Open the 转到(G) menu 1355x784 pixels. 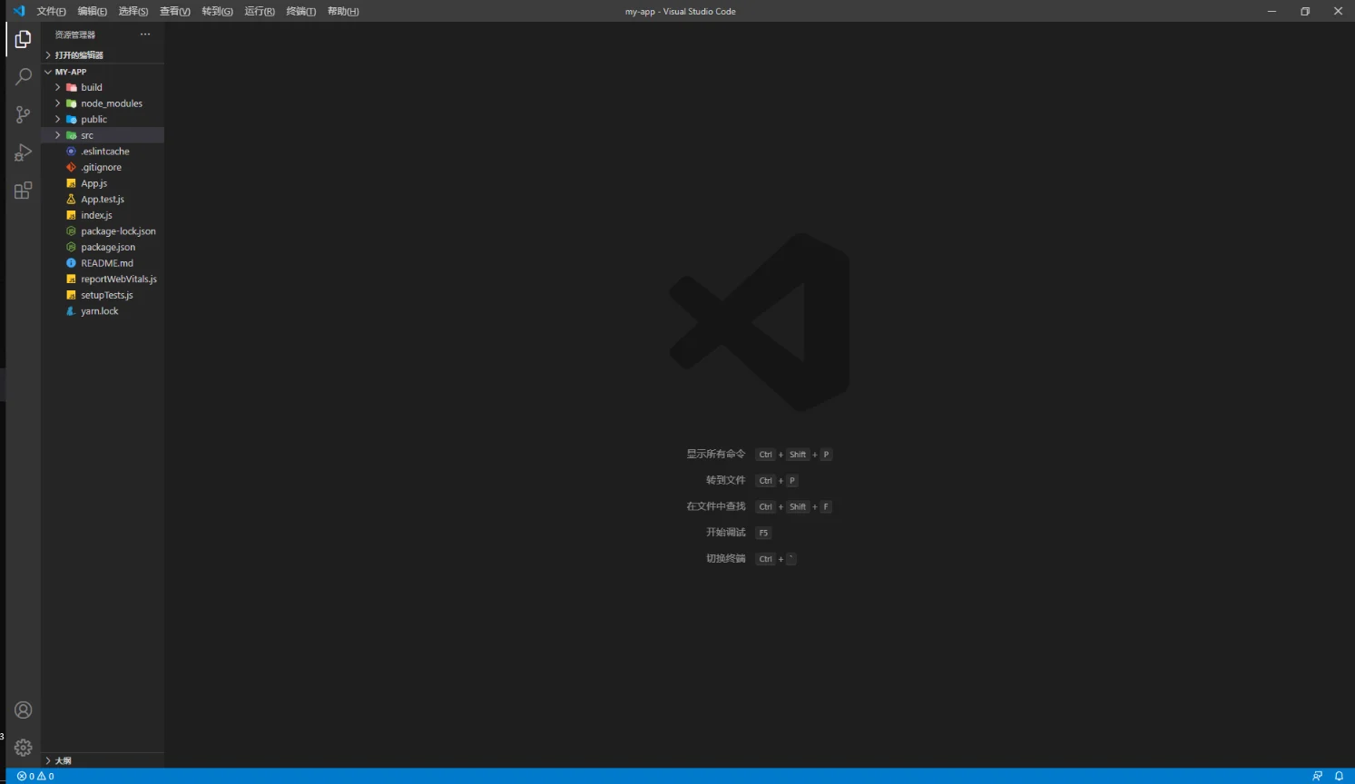click(217, 11)
